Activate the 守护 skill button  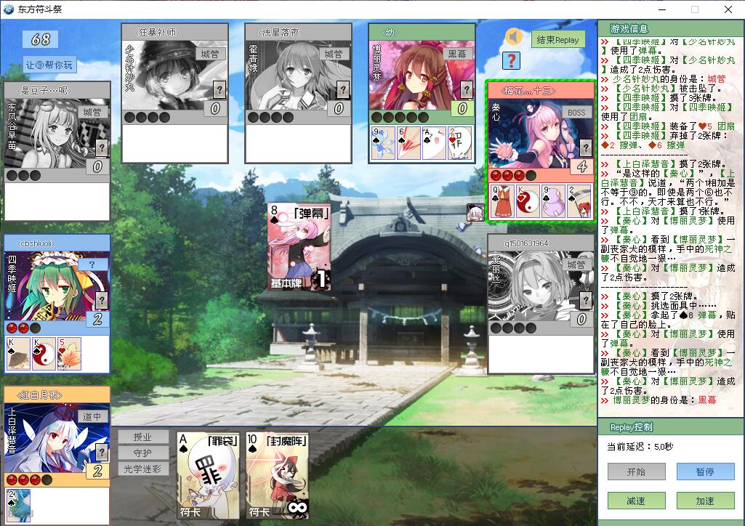[x=143, y=453]
